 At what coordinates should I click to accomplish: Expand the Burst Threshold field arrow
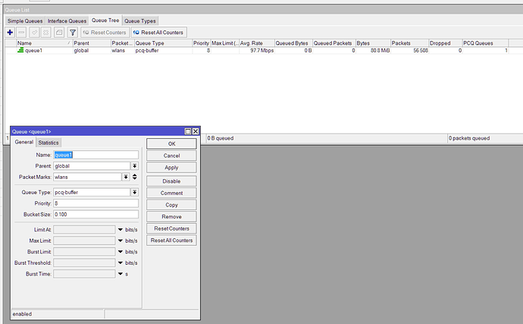tap(121, 263)
